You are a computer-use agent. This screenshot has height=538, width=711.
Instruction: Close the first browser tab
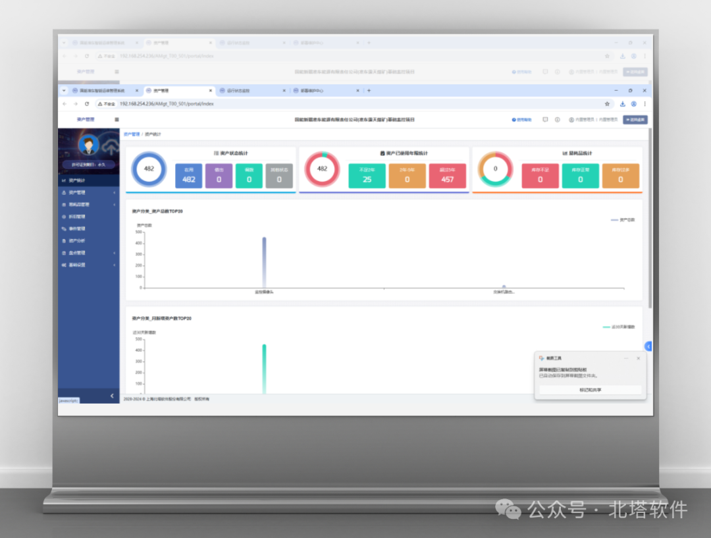[136, 91]
